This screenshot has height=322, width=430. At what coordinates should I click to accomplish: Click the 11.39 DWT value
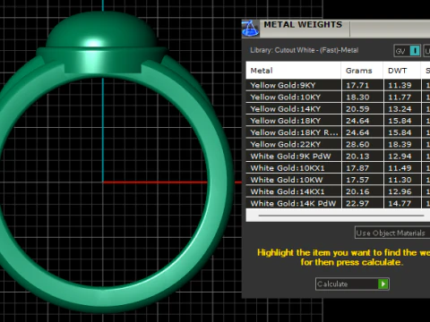pyautogui.click(x=400, y=85)
